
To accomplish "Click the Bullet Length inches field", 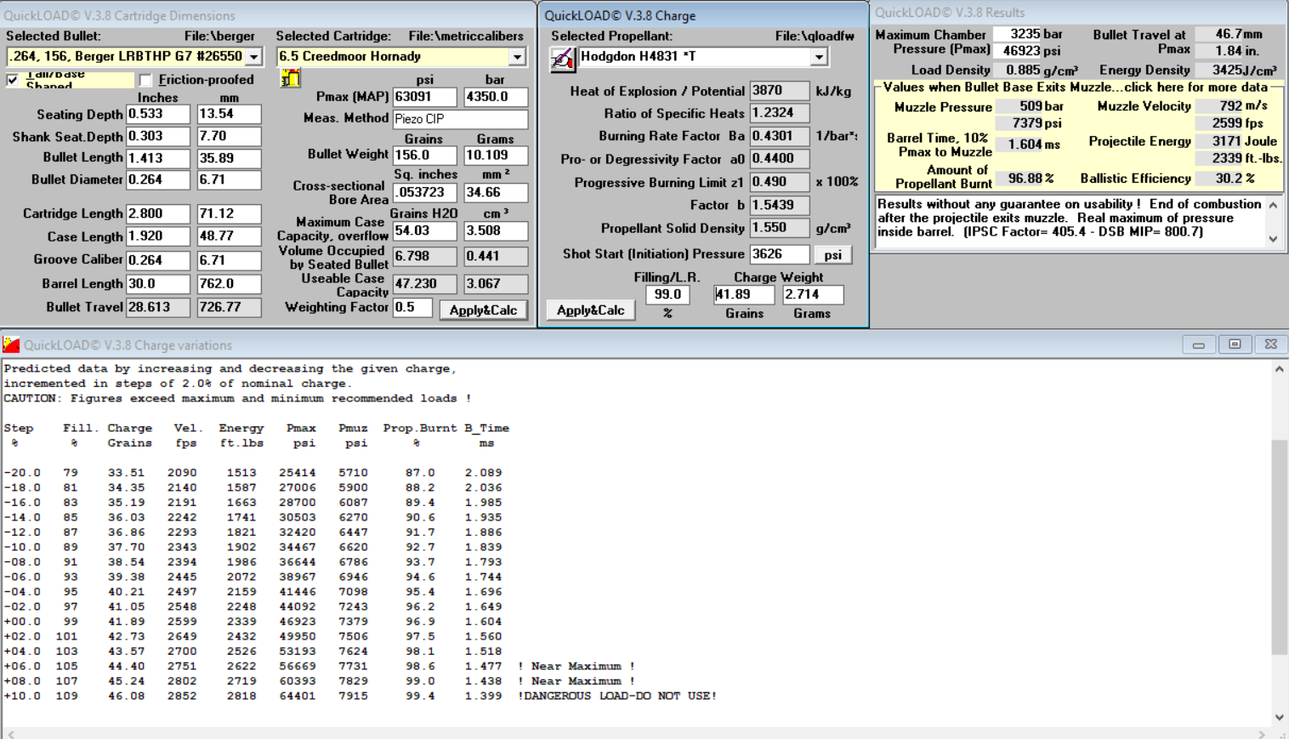I will pos(158,157).
